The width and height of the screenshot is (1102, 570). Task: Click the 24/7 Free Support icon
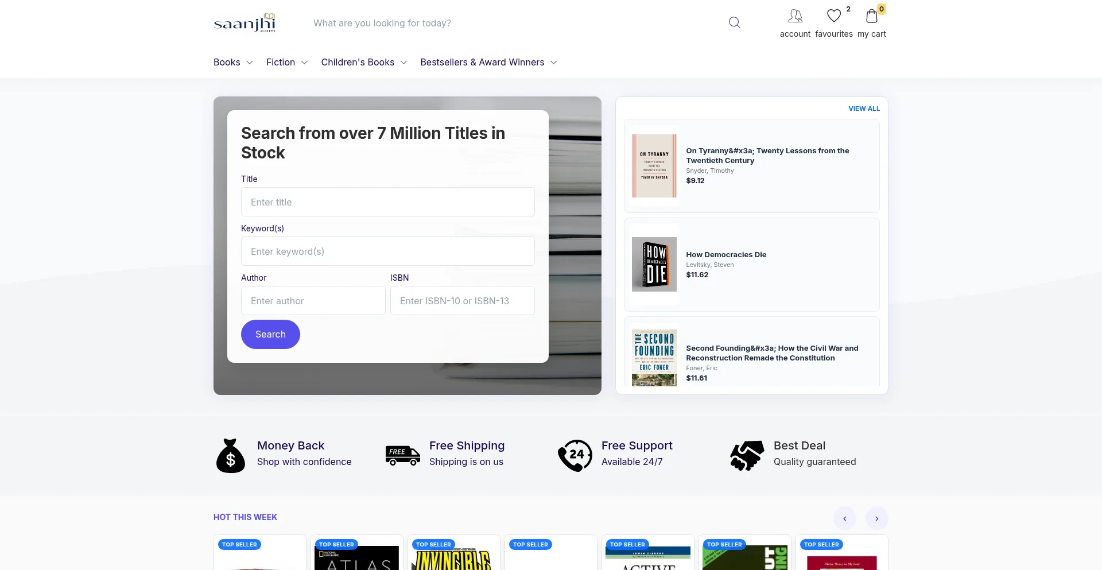click(575, 455)
